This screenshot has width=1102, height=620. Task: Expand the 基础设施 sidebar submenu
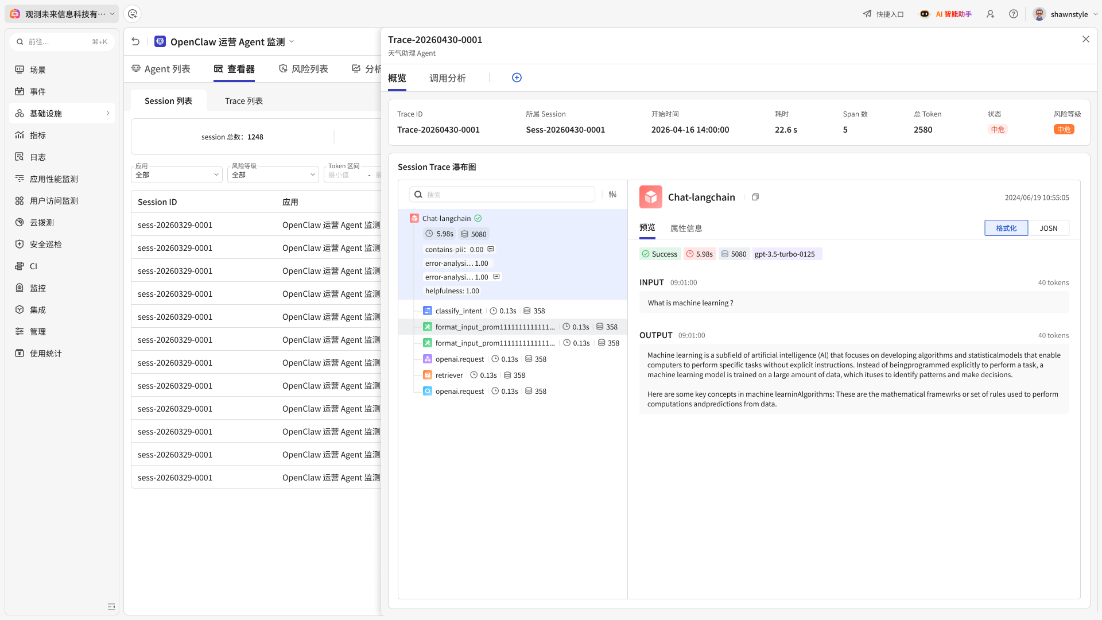pyautogui.click(x=62, y=113)
